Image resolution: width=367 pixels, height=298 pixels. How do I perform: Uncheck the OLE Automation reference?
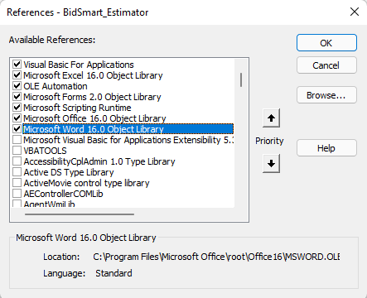(x=17, y=86)
